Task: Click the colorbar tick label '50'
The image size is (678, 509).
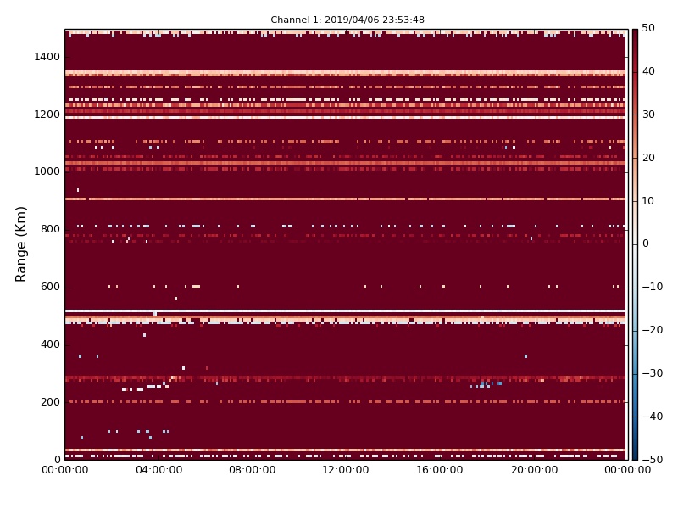Action: tap(647, 28)
